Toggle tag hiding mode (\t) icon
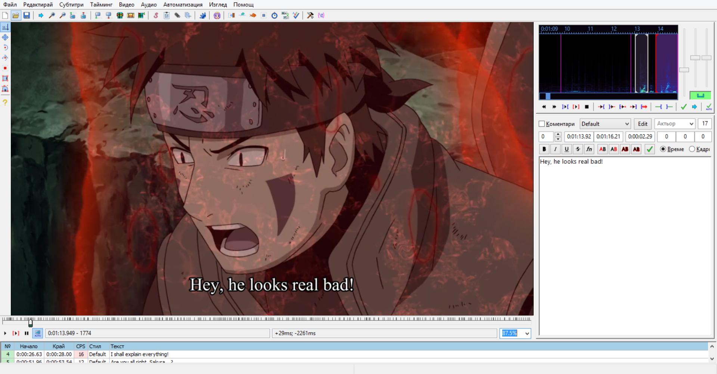This screenshot has height=374, width=717. pos(321,15)
